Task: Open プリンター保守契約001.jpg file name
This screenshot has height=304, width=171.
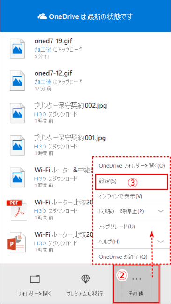Action: click(x=70, y=138)
